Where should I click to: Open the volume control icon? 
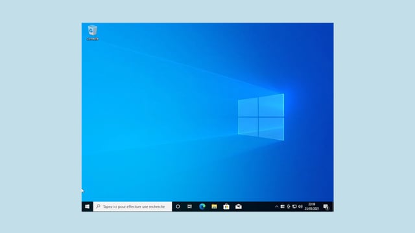(300, 206)
